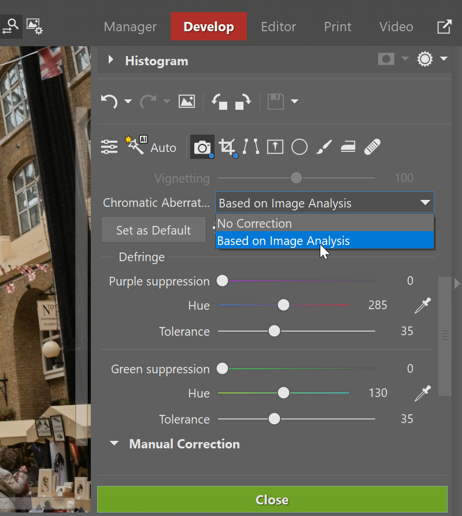
Task: Select the Radial Filter circle tool
Action: click(x=299, y=147)
